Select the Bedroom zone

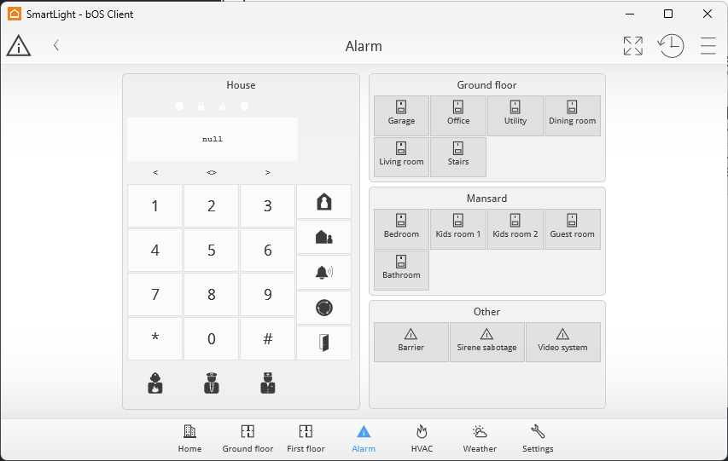click(401, 229)
